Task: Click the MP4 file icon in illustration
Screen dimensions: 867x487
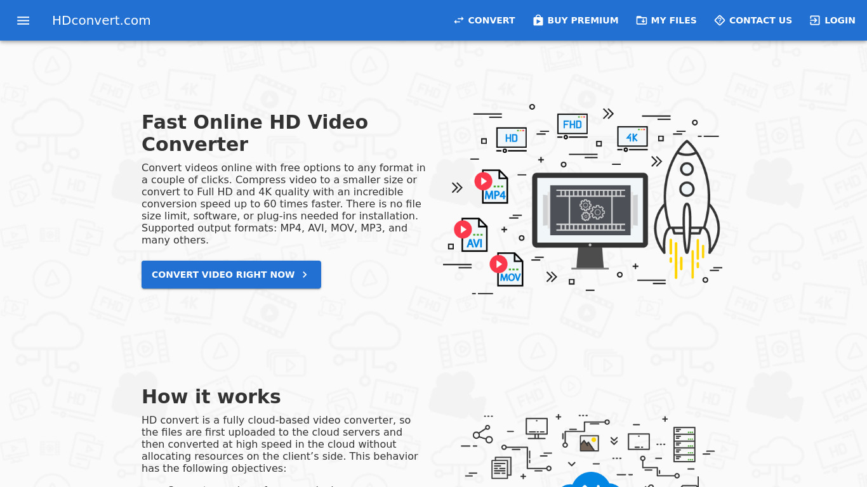Action: click(x=492, y=186)
